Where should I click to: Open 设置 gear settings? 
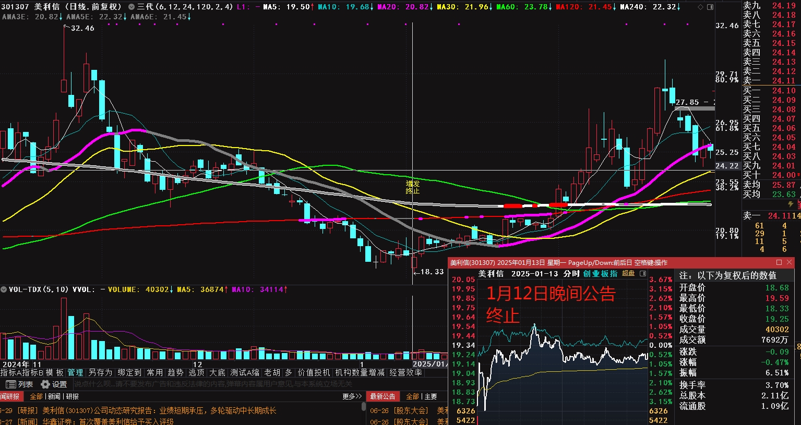[54, 384]
